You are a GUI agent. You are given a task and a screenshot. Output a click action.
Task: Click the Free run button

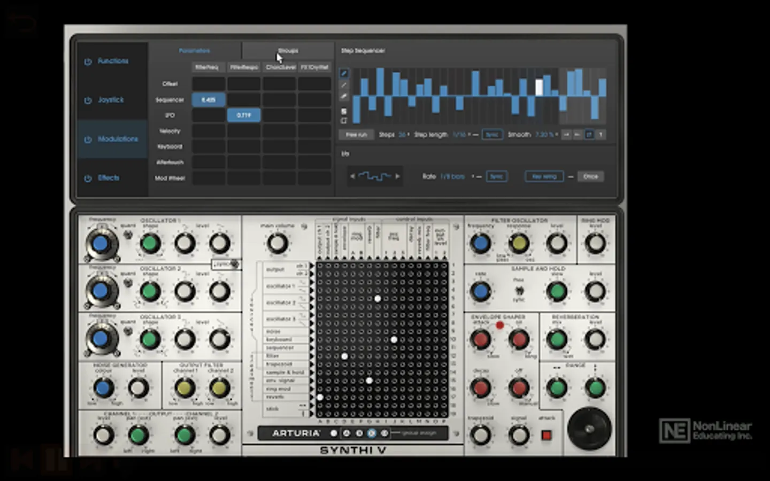point(356,135)
